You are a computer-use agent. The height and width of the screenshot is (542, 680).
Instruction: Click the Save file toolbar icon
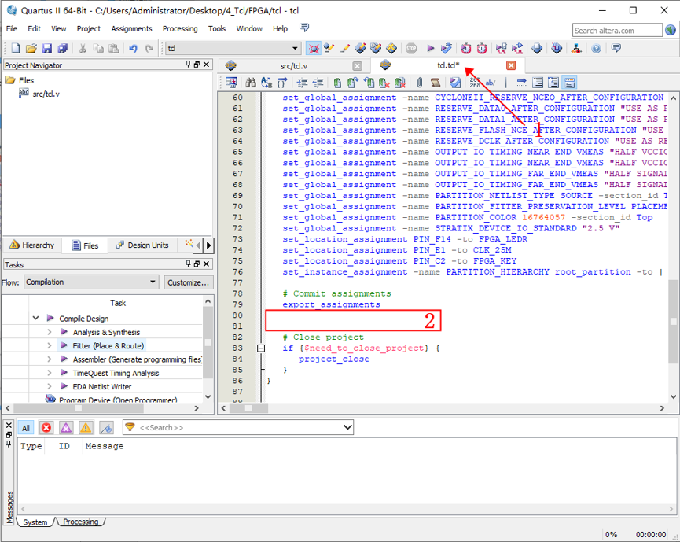point(47,49)
